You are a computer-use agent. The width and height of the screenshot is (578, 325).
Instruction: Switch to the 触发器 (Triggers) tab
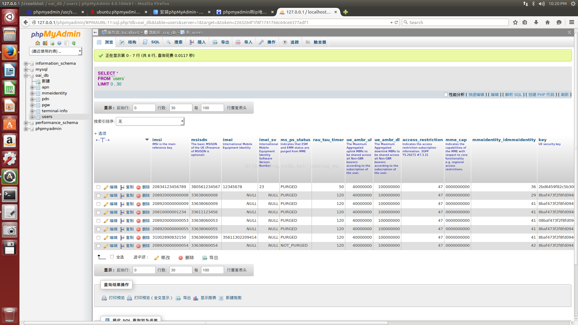pos(316,42)
